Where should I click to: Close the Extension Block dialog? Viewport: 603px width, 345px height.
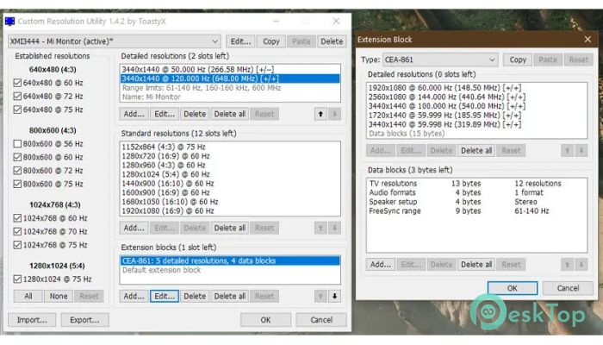click(x=587, y=40)
